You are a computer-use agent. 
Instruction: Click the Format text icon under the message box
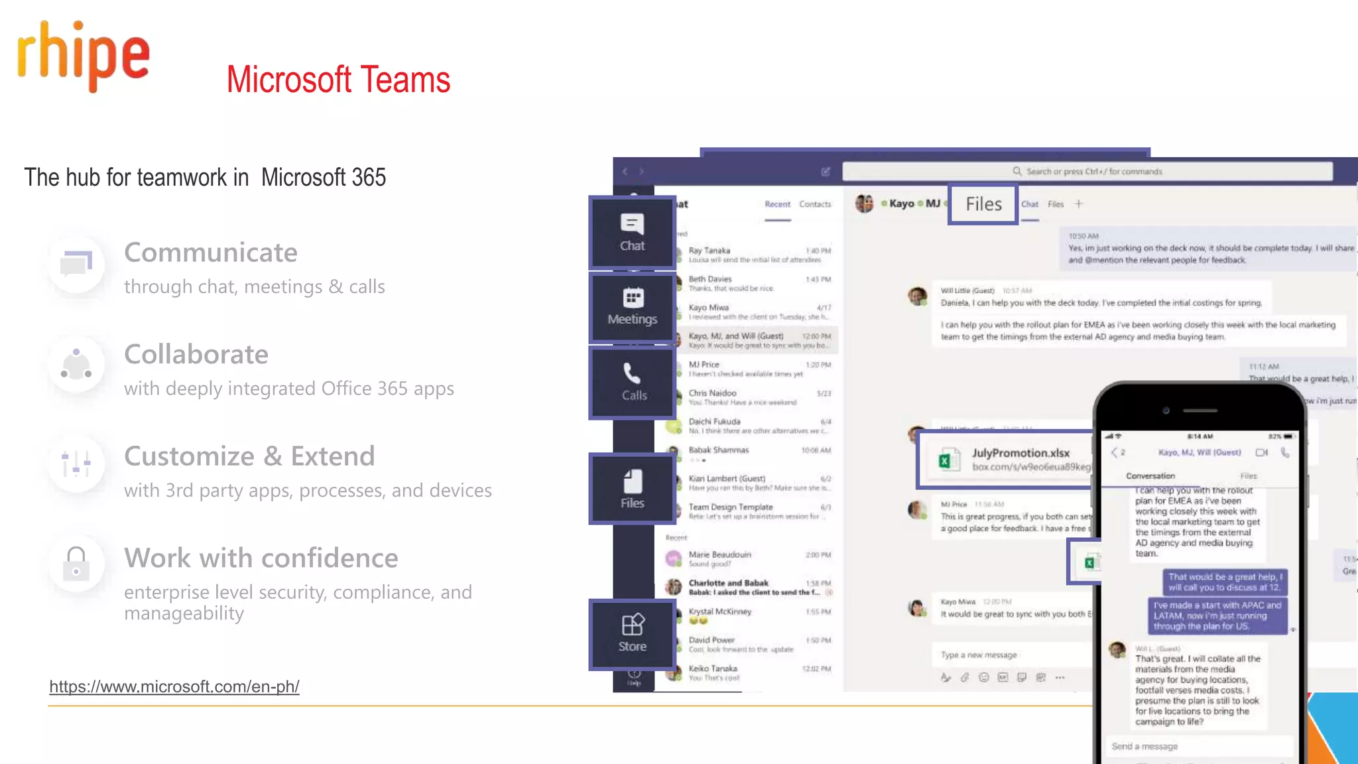pos(946,677)
